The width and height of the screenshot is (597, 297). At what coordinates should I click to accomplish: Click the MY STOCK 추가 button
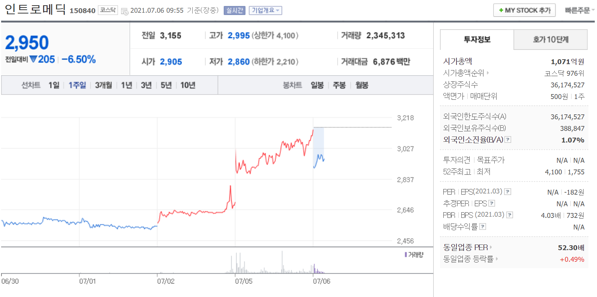point(524,10)
